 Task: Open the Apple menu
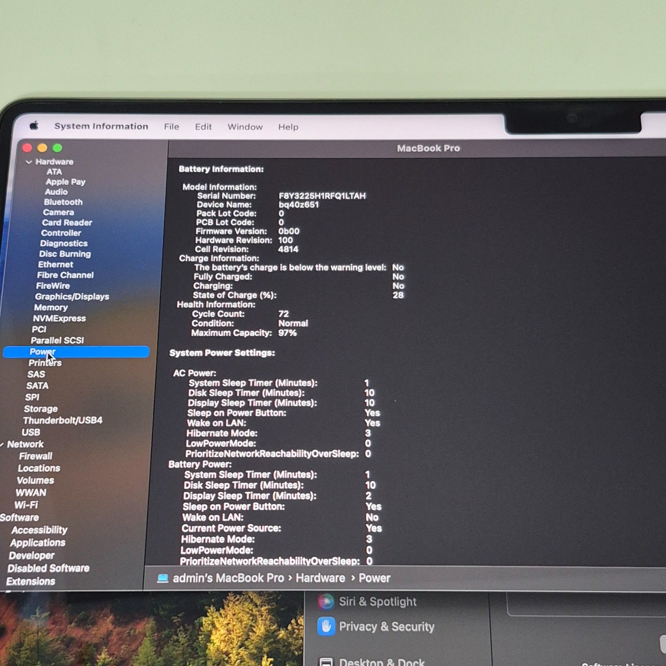point(34,126)
